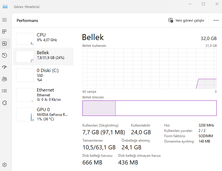Open the Services puzzle icon
222x171 pixels.
[x=4, y=103]
